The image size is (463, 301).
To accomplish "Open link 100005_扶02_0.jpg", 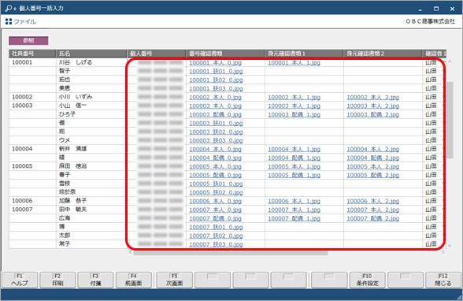I will pyautogui.click(x=216, y=192).
